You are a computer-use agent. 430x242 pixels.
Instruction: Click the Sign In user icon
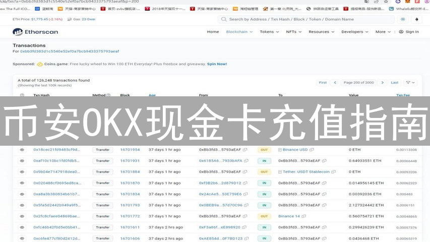401,32
